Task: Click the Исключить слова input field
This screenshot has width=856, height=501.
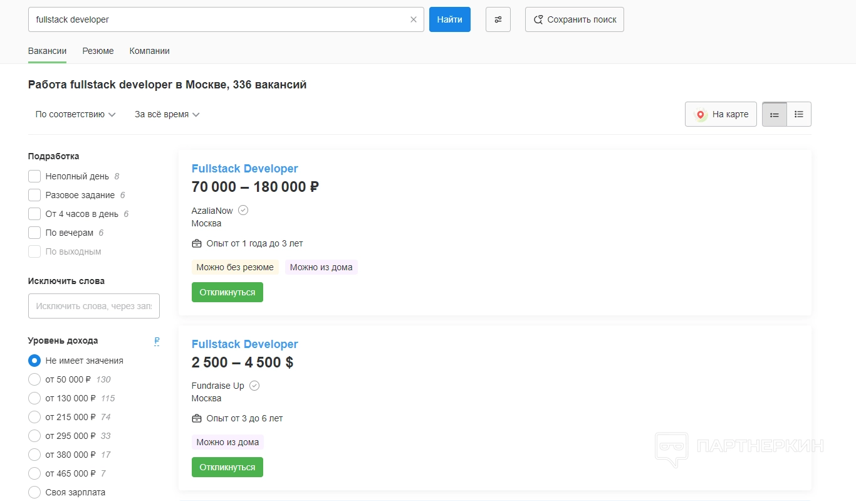Action: 94,306
